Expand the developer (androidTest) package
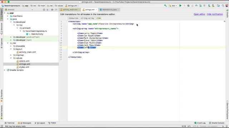229x128 pixels. (11, 37)
